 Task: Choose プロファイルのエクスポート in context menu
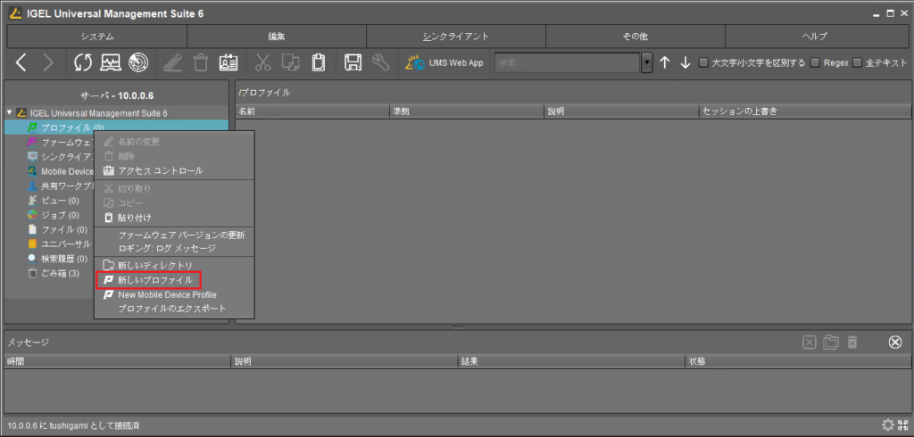pos(174,309)
